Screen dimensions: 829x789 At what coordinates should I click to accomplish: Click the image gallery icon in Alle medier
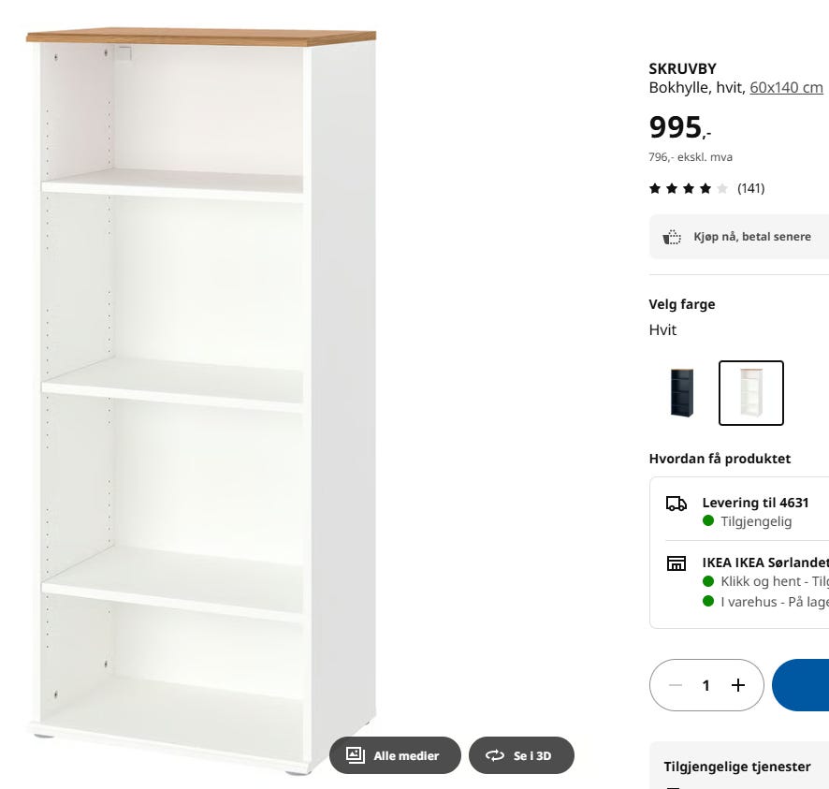point(356,755)
